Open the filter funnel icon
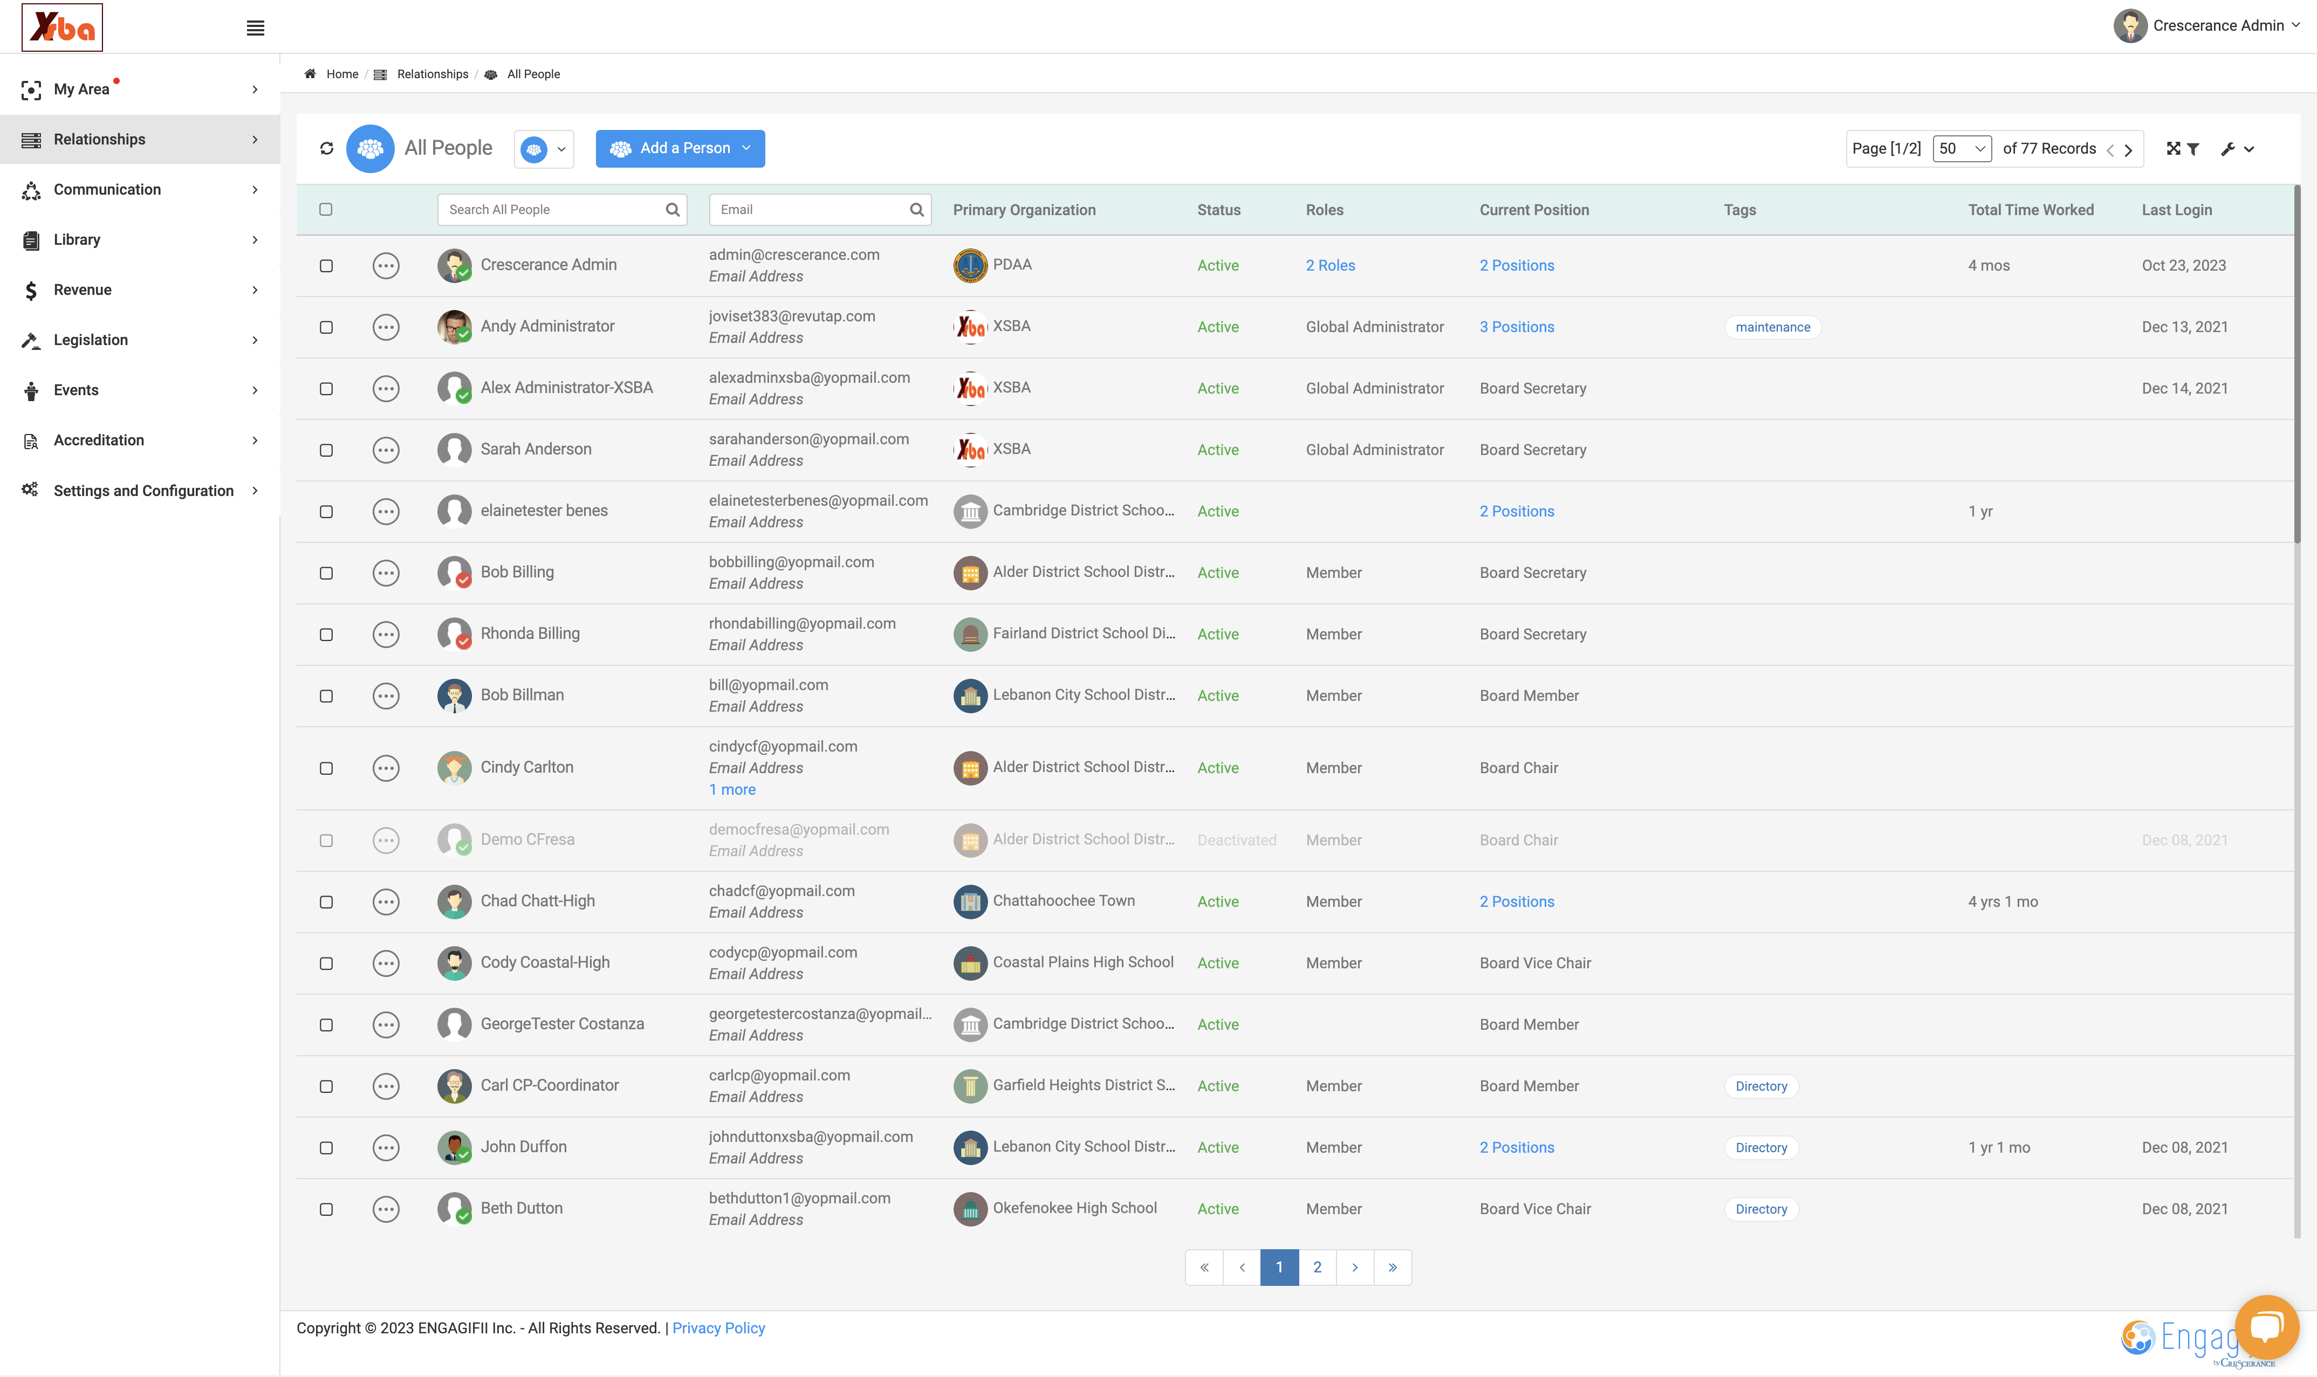Viewport: 2317px width, 1377px height. 2193,148
